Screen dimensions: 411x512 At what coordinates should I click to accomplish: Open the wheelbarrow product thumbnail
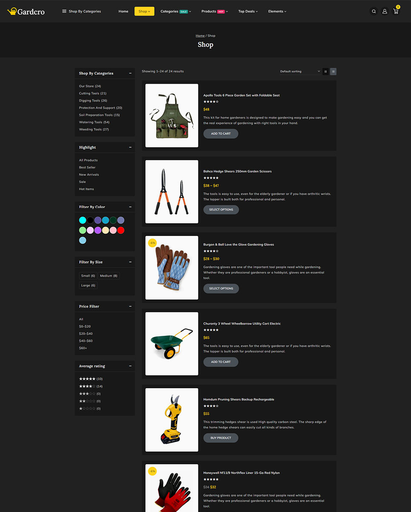click(x=172, y=344)
